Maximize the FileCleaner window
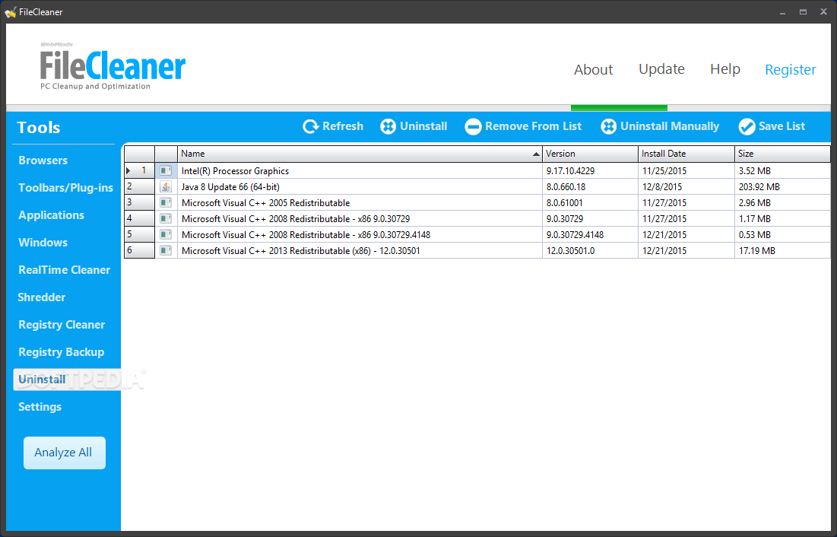This screenshot has width=837, height=537. point(803,11)
